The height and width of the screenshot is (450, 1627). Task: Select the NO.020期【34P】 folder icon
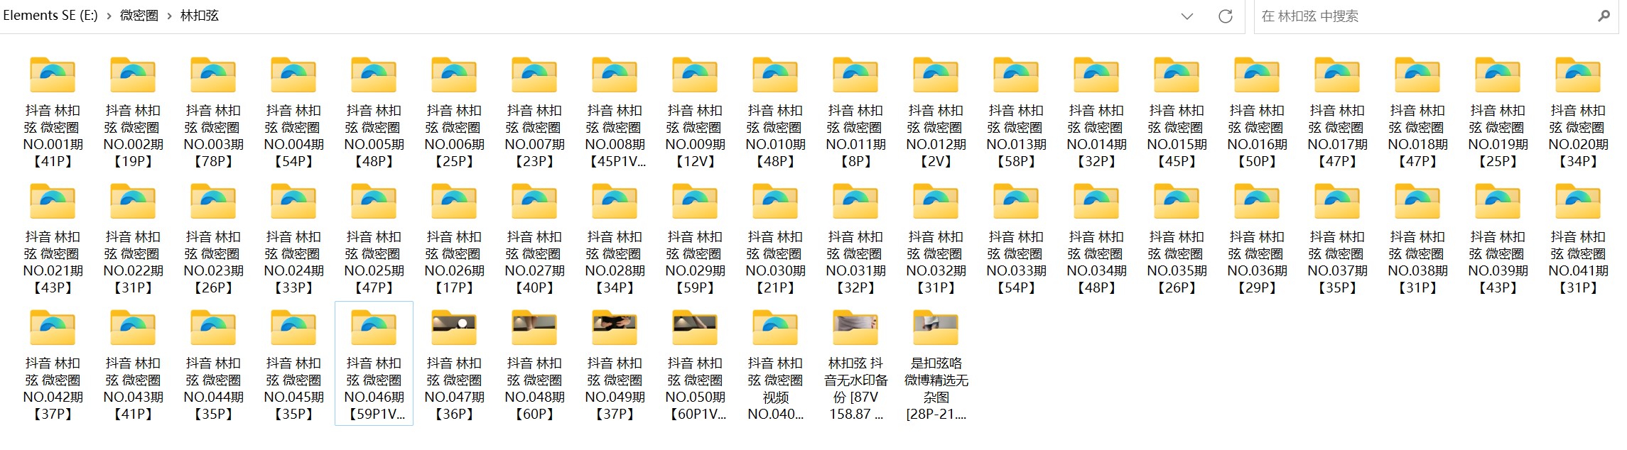1579,75
